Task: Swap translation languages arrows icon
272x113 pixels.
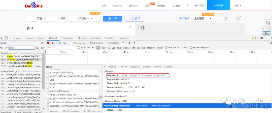Action: (63, 18)
